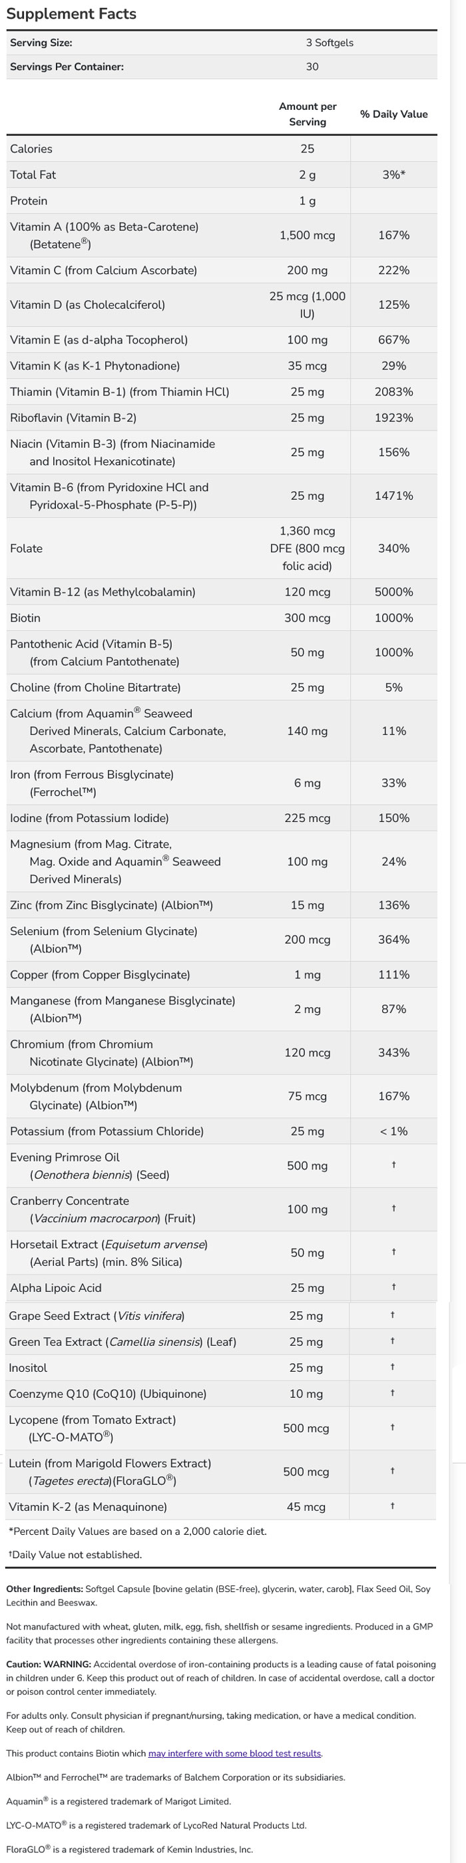466x1863 pixels.
Task: Click the Coenzyme Q10 row label
Action: click(x=107, y=1394)
